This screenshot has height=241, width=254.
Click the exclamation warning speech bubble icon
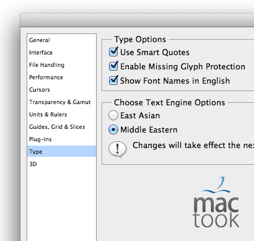click(117, 149)
